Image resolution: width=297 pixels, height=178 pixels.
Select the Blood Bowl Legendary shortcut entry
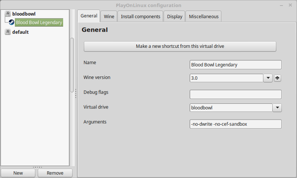tap(39, 22)
